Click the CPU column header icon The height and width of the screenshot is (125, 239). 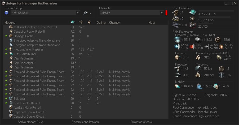pyautogui.click(x=73, y=22)
